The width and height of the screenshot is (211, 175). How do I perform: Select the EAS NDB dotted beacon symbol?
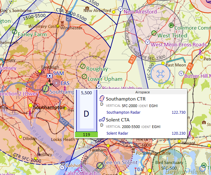click(x=56, y=83)
